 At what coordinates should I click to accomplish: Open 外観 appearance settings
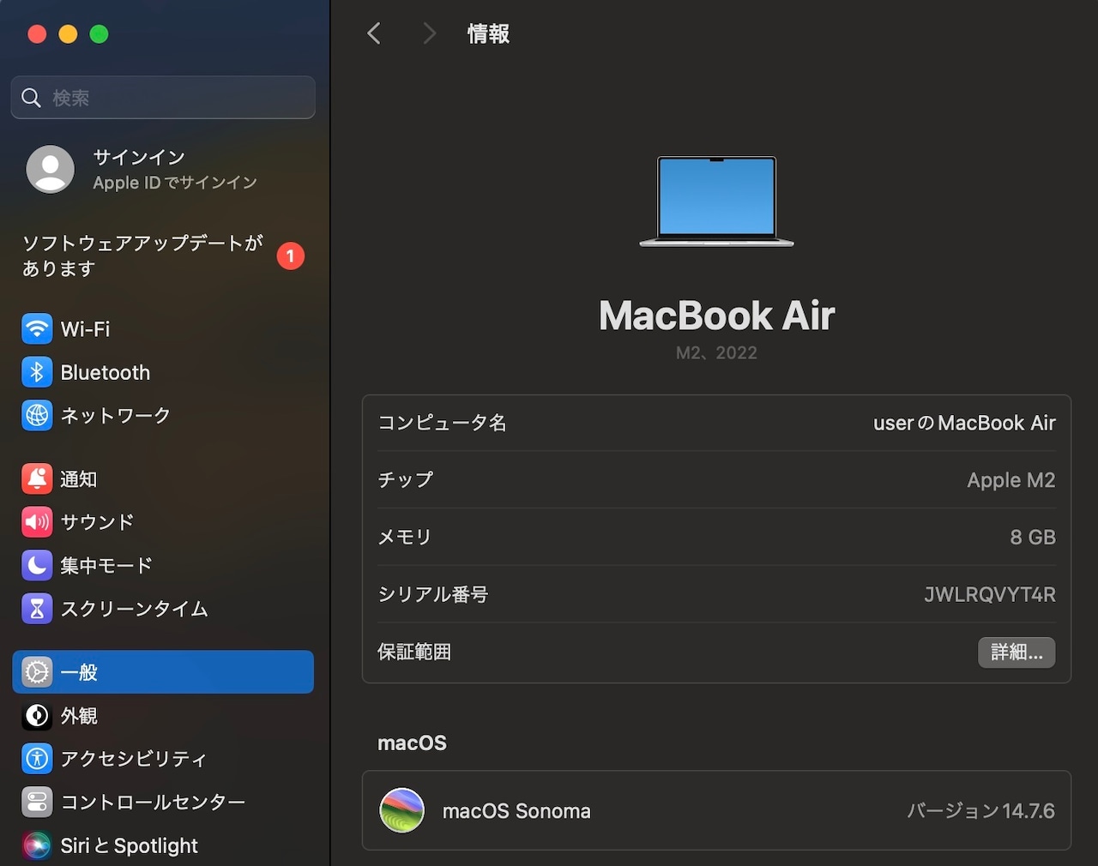coord(163,715)
